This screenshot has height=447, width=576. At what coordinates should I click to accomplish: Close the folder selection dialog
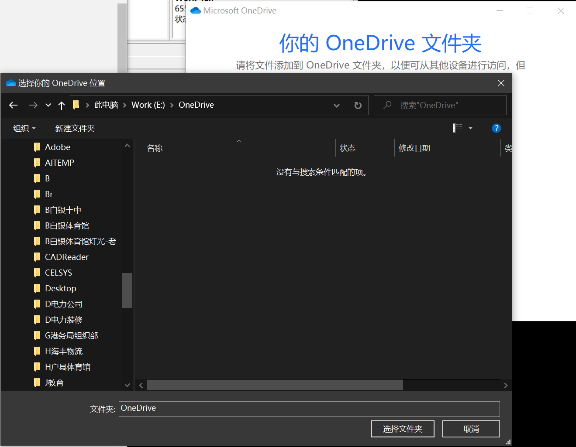501,83
